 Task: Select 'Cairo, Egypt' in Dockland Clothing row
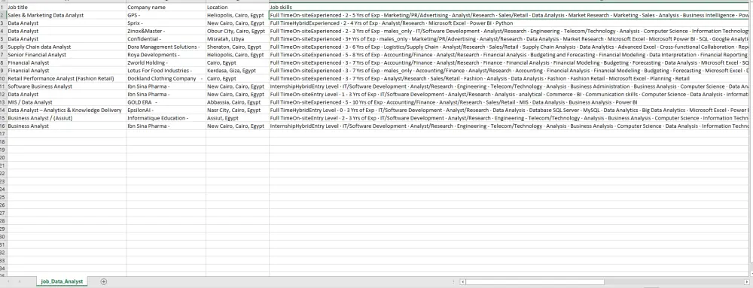(x=237, y=79)
